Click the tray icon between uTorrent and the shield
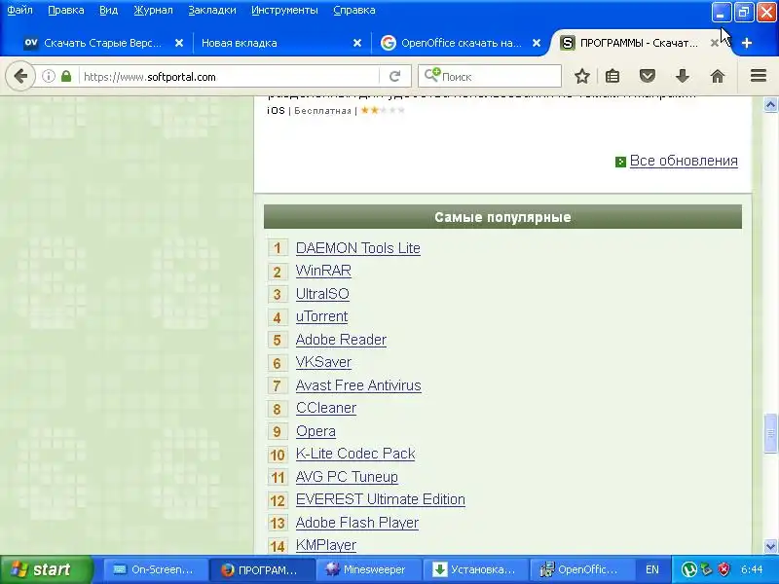Viewport: 779px width, 584px height. click(x=707, y=569)
